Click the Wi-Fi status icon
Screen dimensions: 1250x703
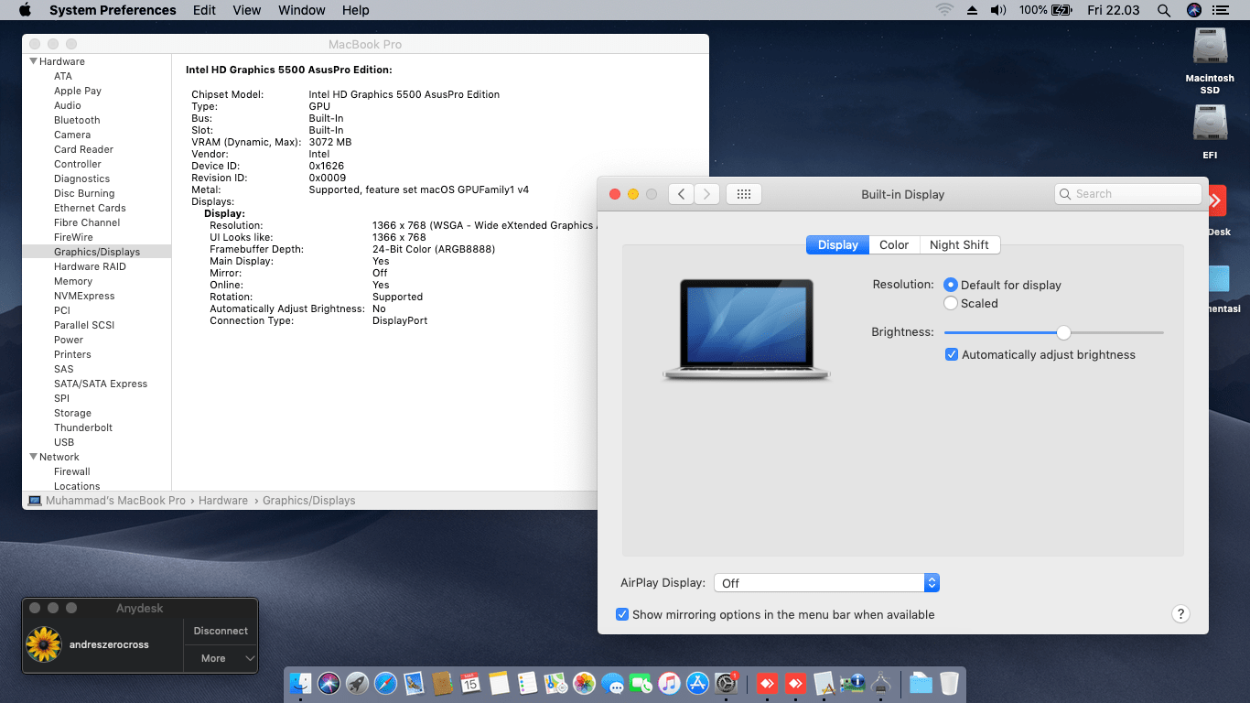pos(943,10)
